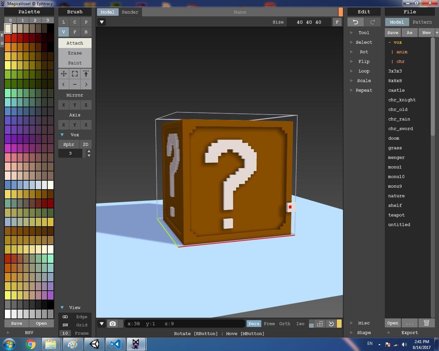
Task: Select the orange model color indicator bar
Action: pos(341,12)
